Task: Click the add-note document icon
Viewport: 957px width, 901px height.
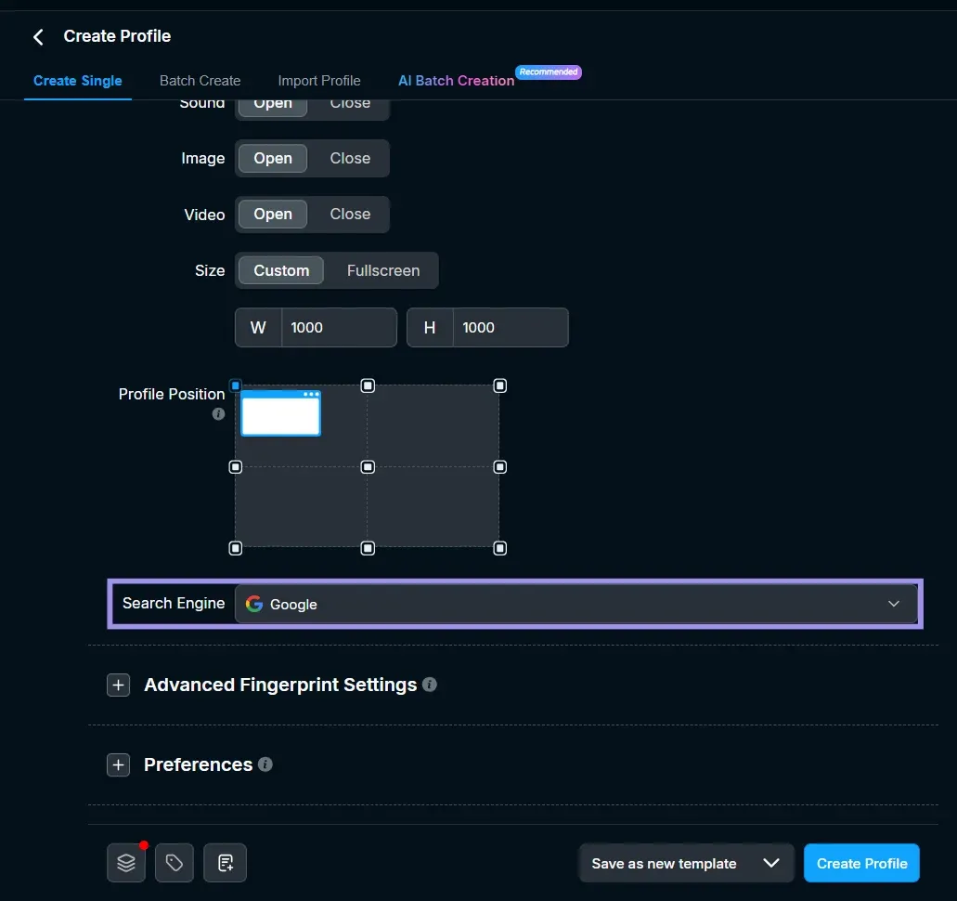Action: coord(226,863)
